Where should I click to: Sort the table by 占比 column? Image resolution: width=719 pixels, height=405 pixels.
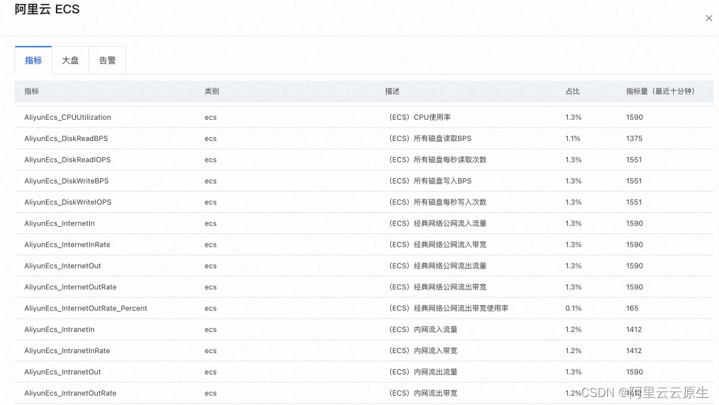(573, 91)
